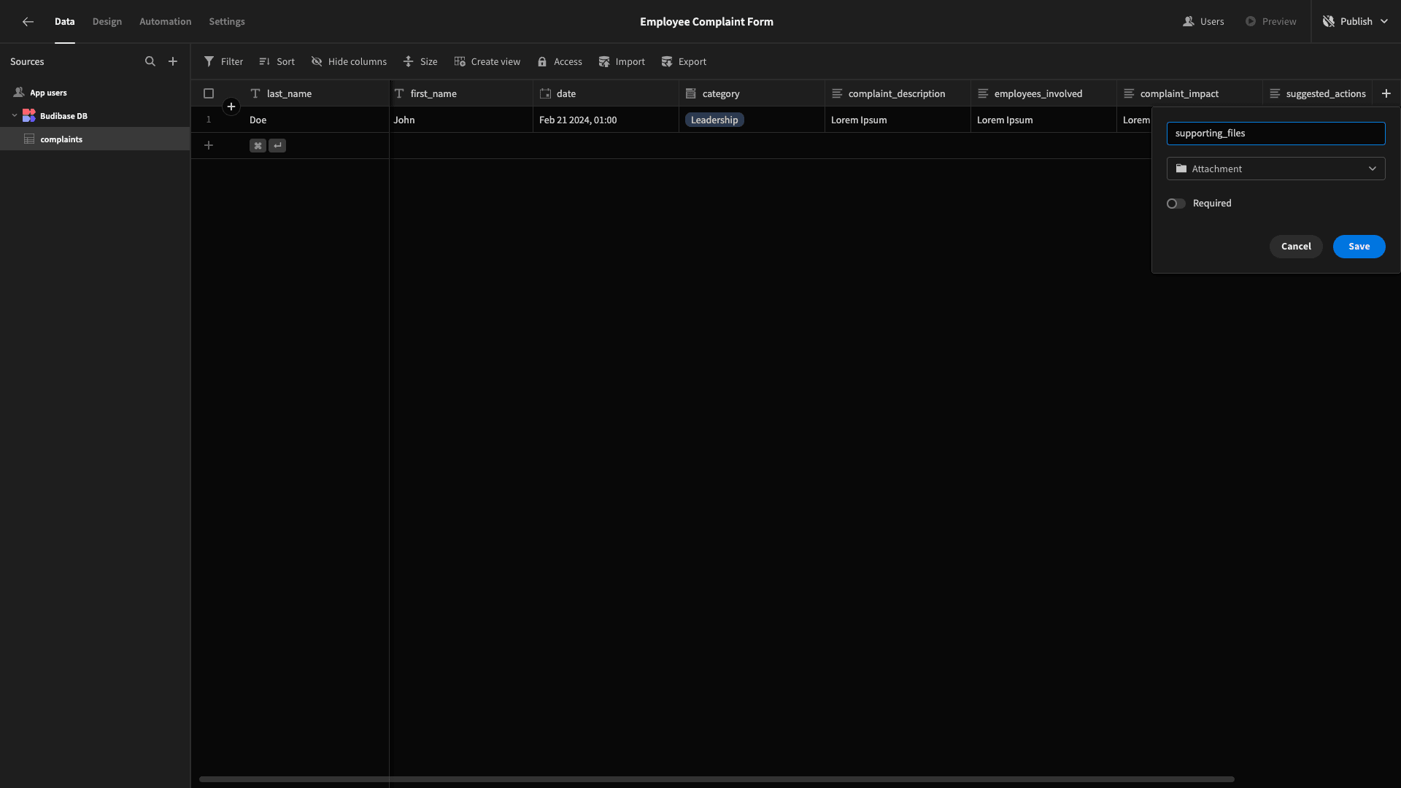1401x788 pixels.
Task: Add a new source with the plus icon
Action: point(173,62)
